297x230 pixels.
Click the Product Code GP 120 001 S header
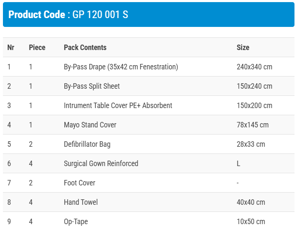pyautogui.click(x=68, y=15)
